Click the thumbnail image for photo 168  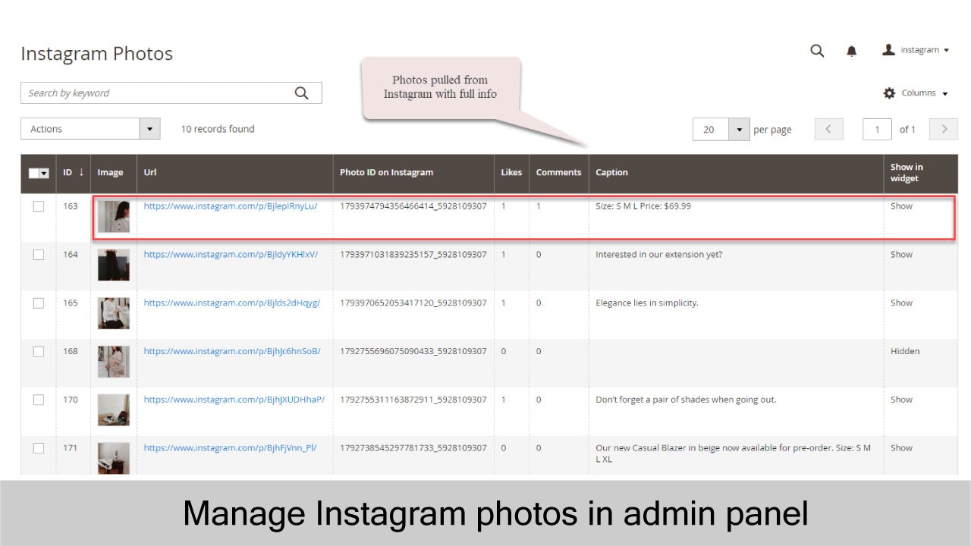pos(113,361)
